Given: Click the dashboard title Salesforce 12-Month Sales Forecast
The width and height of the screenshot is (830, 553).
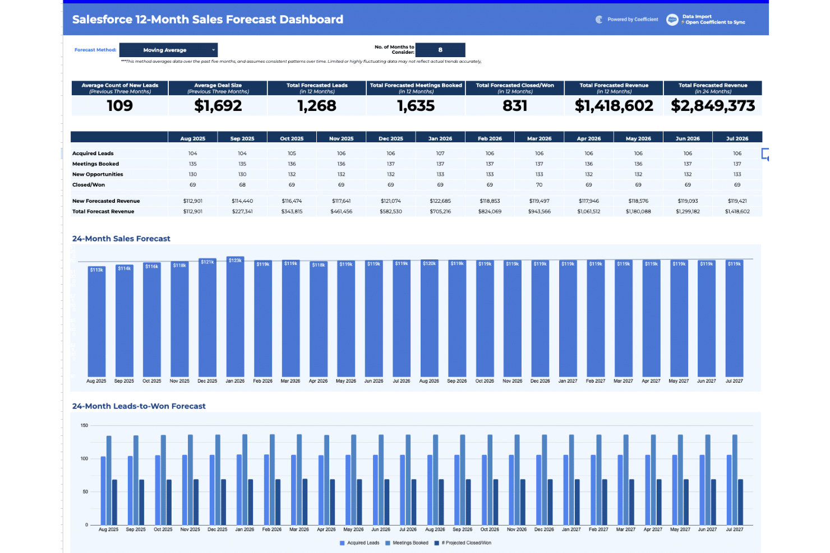Looking at the screenshot, I should (x=208, y=19).
